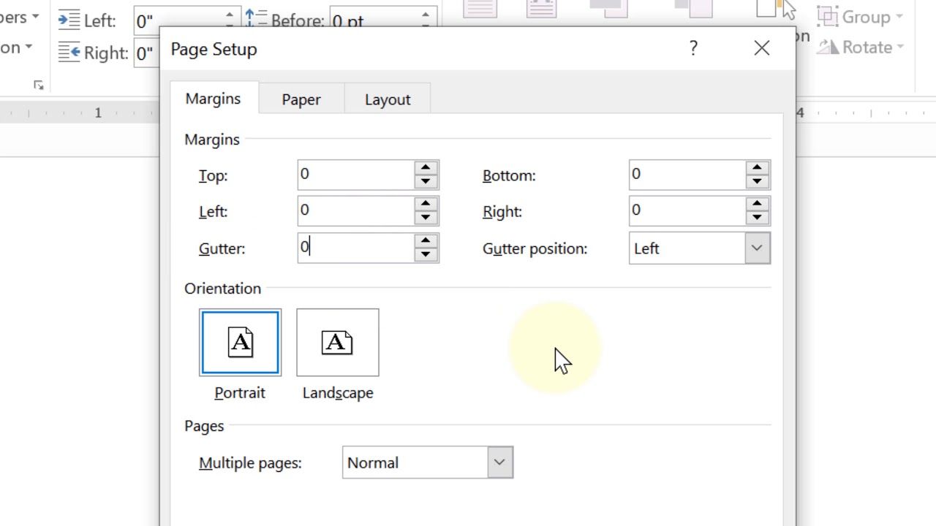The image size is (936, 526).
Task: Decrease Gutter value with down arrow
Action: 426,254
